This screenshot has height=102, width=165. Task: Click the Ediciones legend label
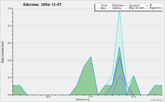coord(118,5)
